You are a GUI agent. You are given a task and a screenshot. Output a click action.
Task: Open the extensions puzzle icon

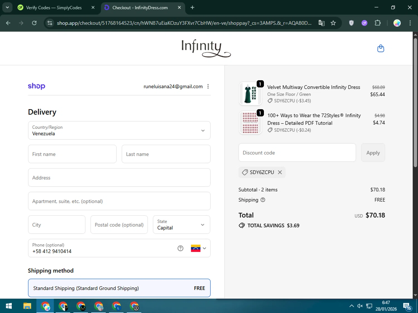coord(378,23)
